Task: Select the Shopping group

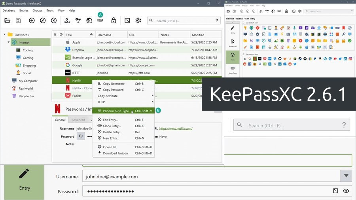Action: tap(29, 66)
